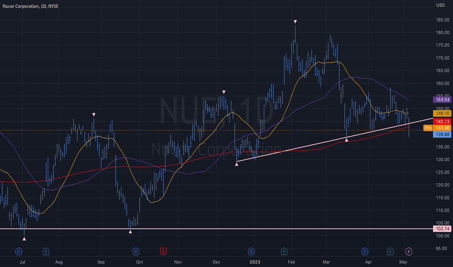This screenshot has height=267, width=453.
Task: Open the red earnings marker after Oct
Action: (163, 251)
